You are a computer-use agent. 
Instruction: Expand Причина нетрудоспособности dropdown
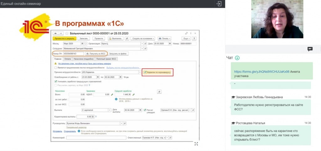pyautogui.click(x=140, y=72)
